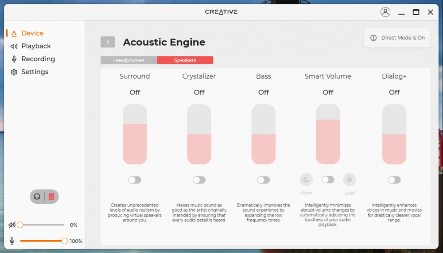The width and height of the screenshot is (443, 253).
Task: Select the Loud mode icon
Action: (x=350, y=180)
